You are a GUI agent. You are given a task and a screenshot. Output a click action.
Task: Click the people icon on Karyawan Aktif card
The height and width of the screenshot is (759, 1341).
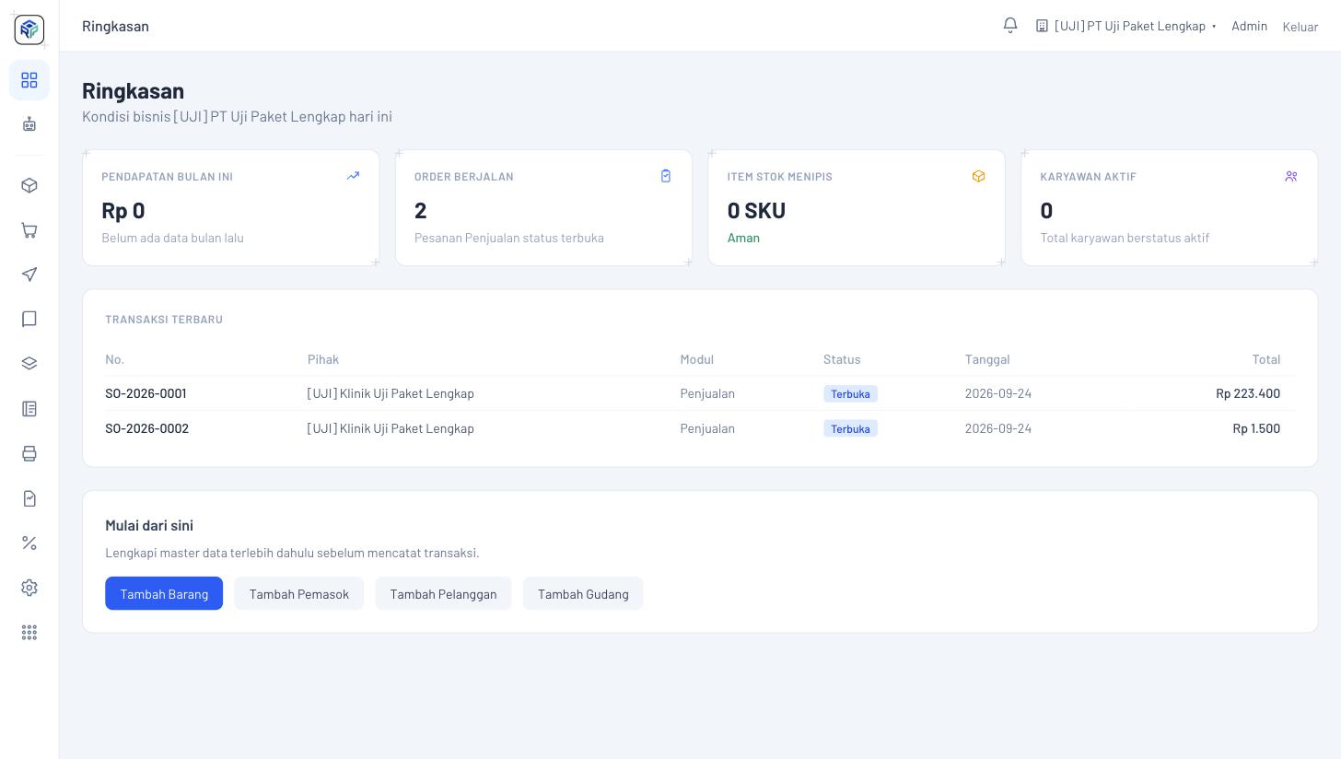point(1291,176)
